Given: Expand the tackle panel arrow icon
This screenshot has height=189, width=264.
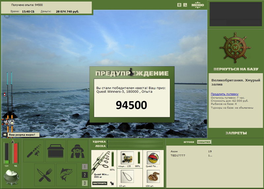Looking at the screenshot, I should point(112,183).
